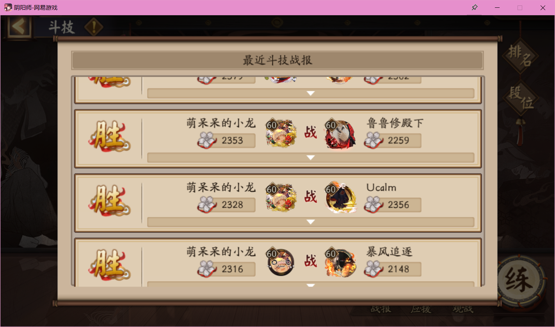
Task: Switch to the 观战 spectate tab
Action: tap(462, 309)
